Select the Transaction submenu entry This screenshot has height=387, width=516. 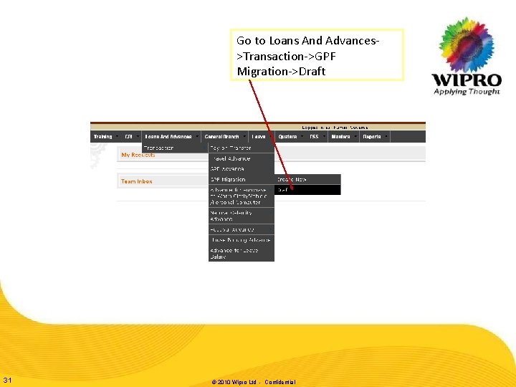(x=175, y=148)
